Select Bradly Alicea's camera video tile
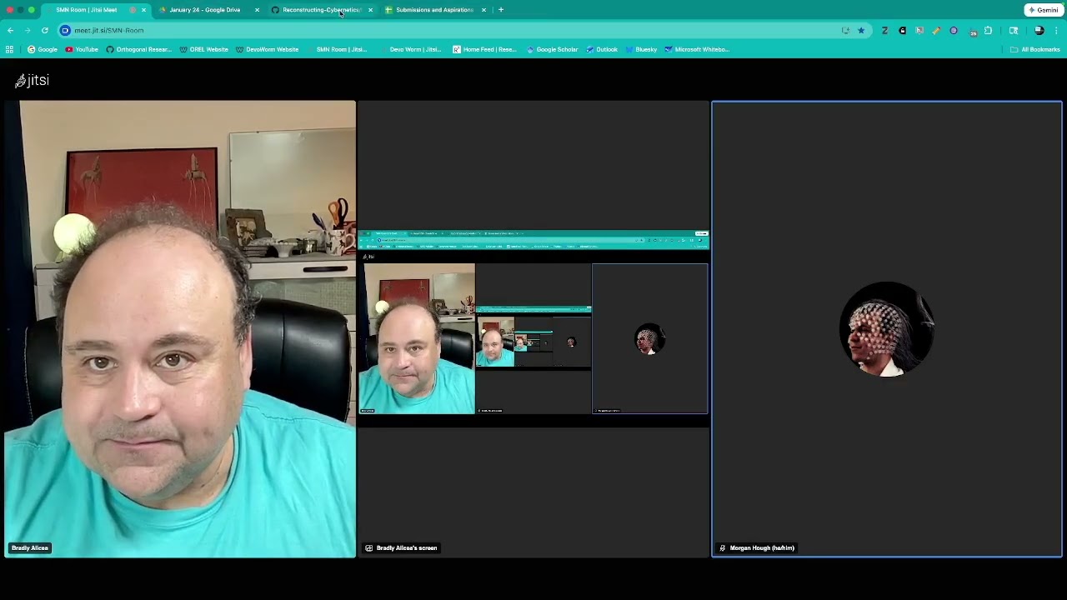This screenshot has width=1067, height=600. (179, 329)
